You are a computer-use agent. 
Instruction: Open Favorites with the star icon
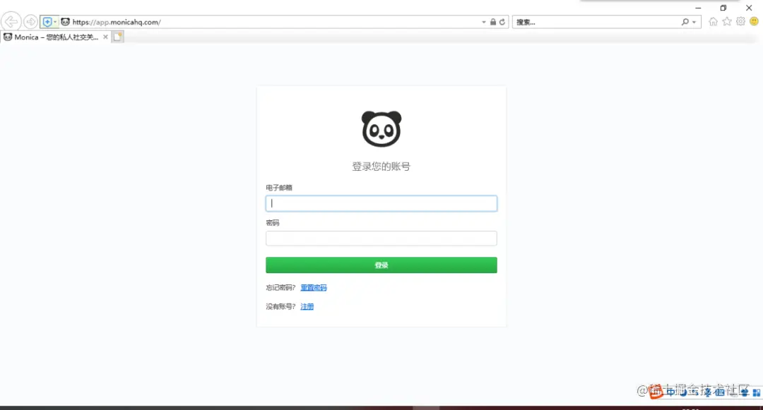[x=727, y=21]
